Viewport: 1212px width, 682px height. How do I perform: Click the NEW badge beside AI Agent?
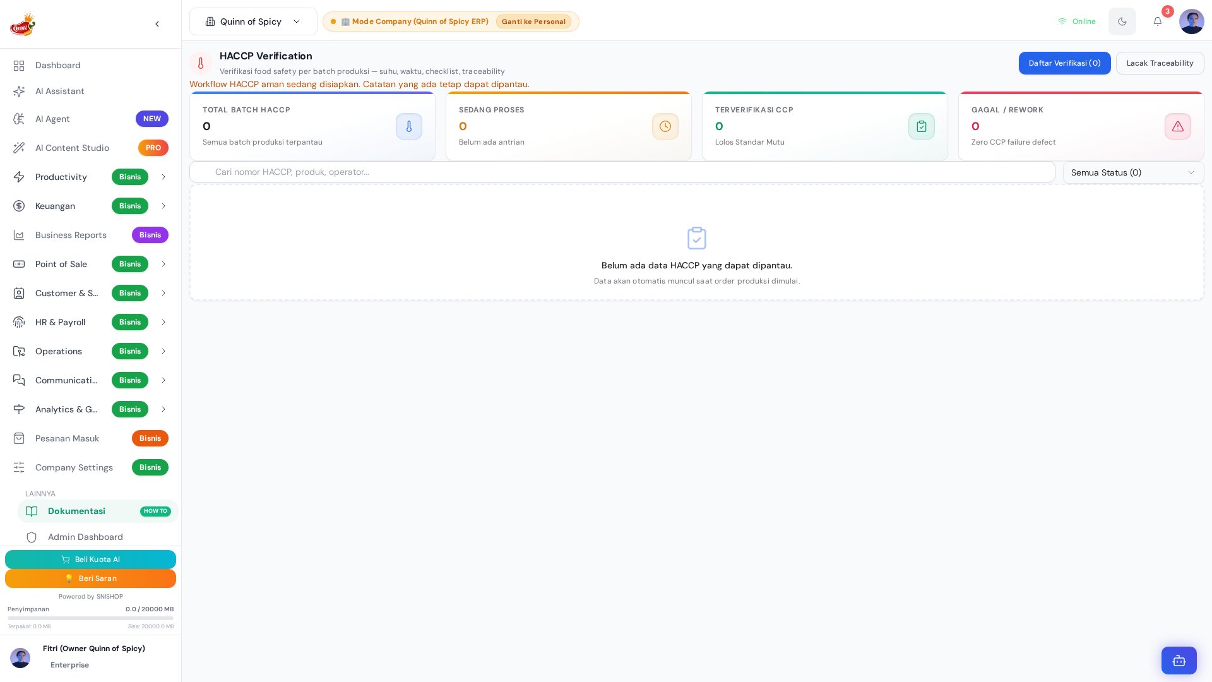pyautogui.click(x=152, y=119)
